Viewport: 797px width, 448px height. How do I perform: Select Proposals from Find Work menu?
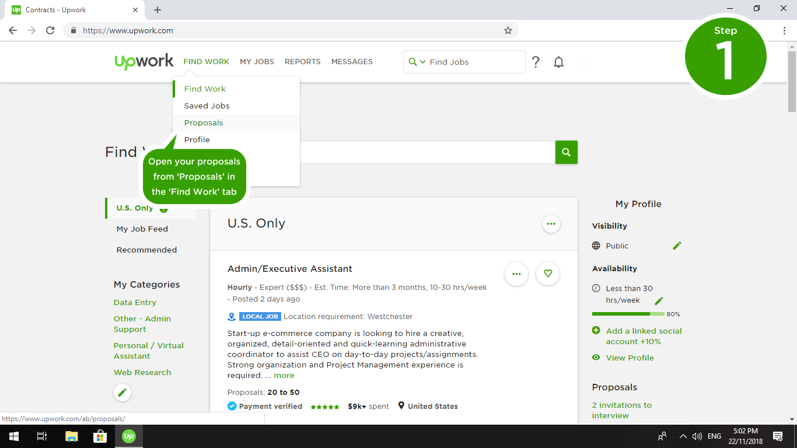204,123
